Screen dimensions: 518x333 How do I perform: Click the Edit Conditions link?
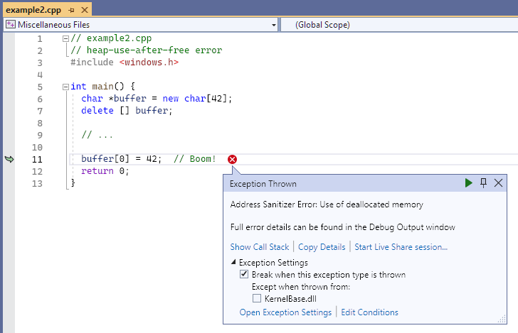369,312
